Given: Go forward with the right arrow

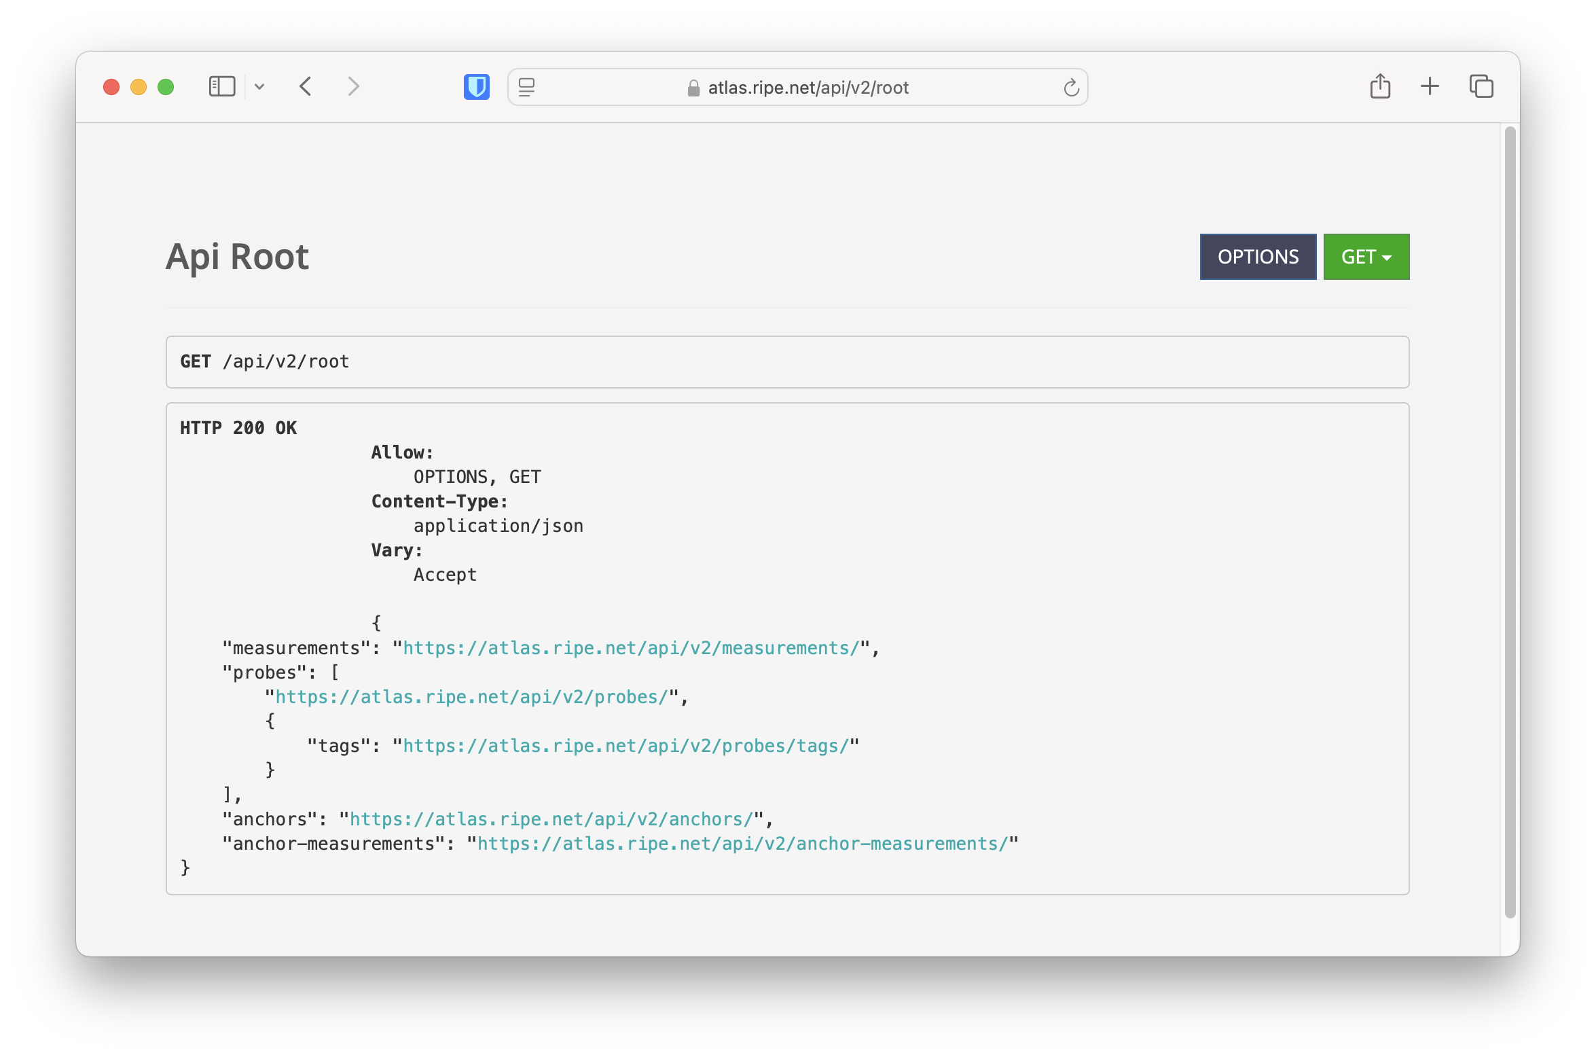Looking at the screenshot, I should pos(353,87).
